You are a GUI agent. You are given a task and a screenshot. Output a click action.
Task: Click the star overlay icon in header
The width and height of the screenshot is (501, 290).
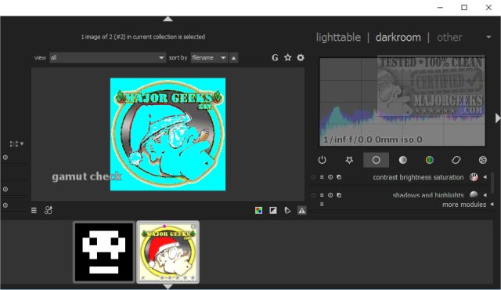point(287,57)
